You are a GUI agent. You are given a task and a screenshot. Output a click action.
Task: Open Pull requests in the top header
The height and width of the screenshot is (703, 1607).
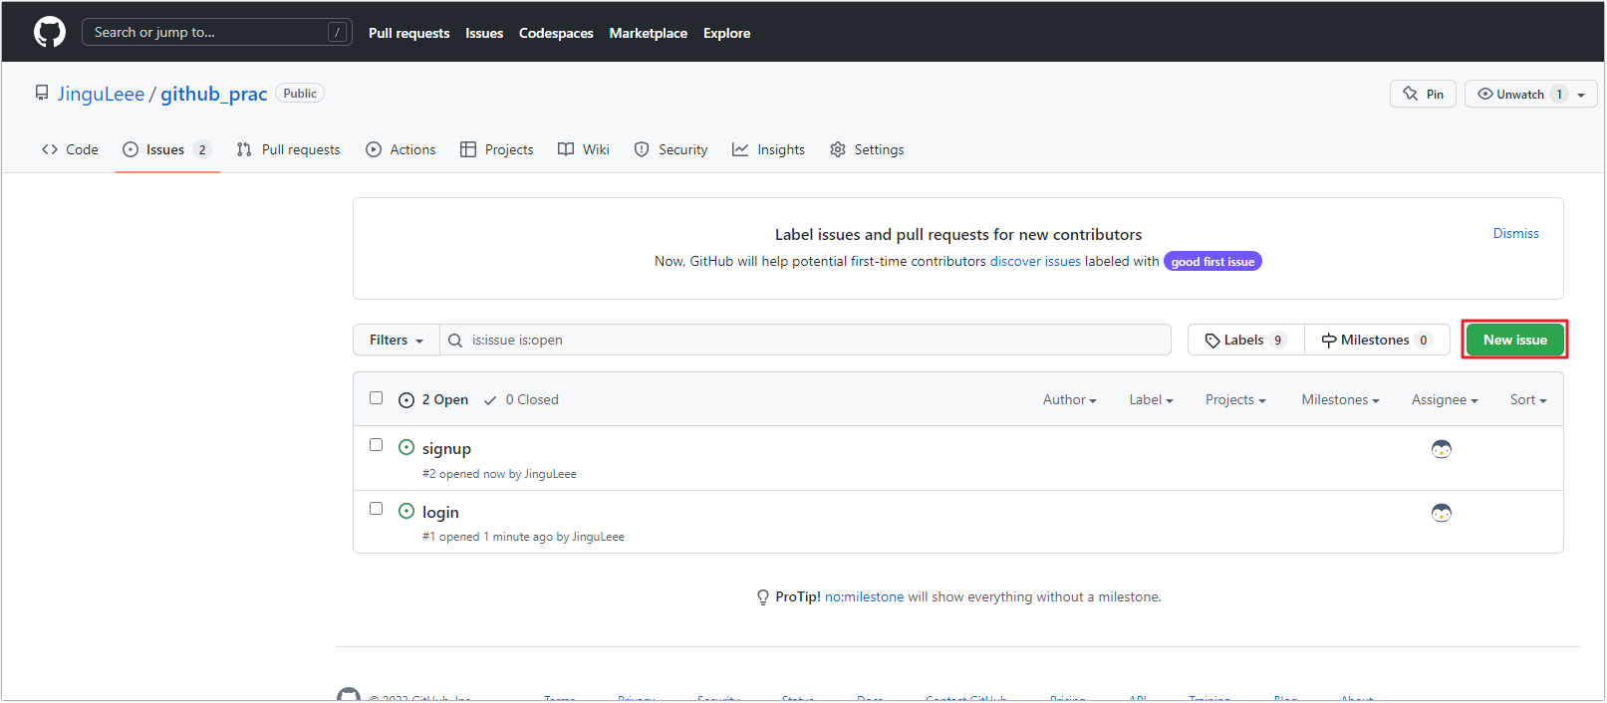coord(408,33)
